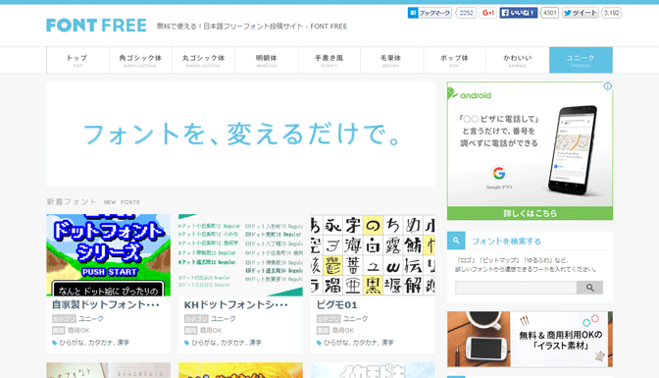This screenshot has width=659, height=378.
Task: Click 商用OK label under ピグモ01
Action: point(343,331)
